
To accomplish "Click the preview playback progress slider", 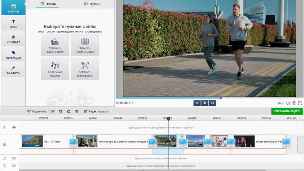I will tap(220, 98).
